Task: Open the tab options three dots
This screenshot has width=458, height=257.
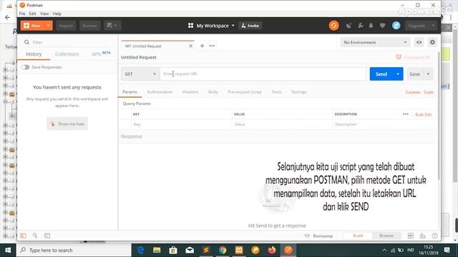Action: (212, 46)
